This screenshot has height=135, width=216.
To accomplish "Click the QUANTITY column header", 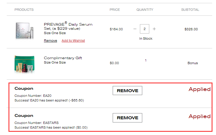I will pyautogui.click(x=145, y=10).
